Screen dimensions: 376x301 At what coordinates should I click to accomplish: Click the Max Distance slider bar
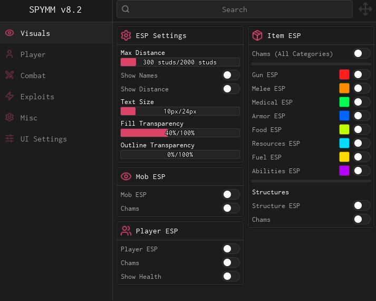coord(180,62)
